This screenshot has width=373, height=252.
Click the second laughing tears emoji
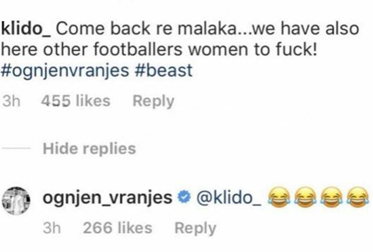coord(305,197)
